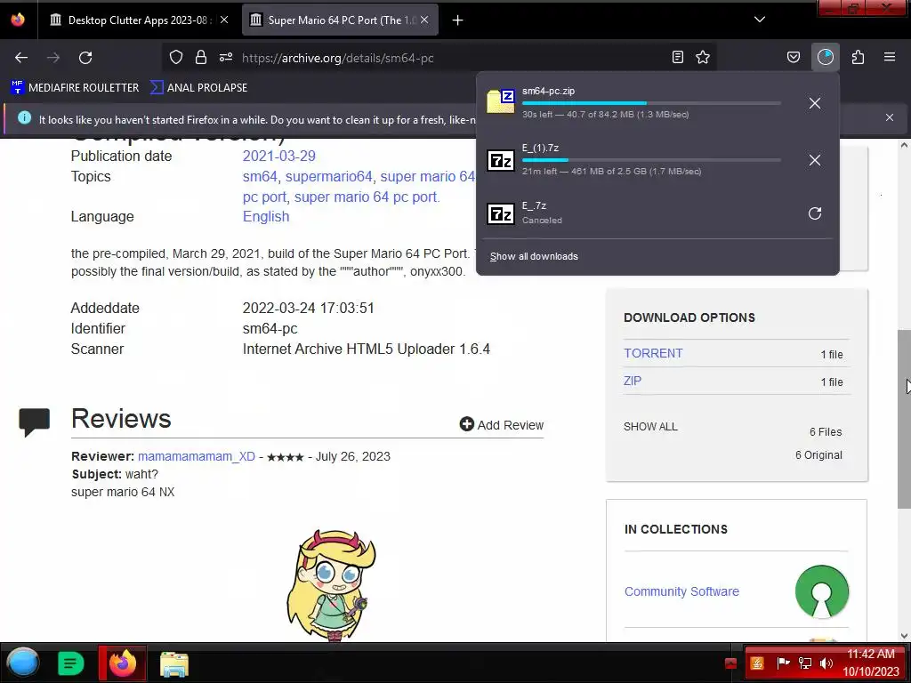
Task: Open the supermario64 topic link
Action: coord(328,177)
